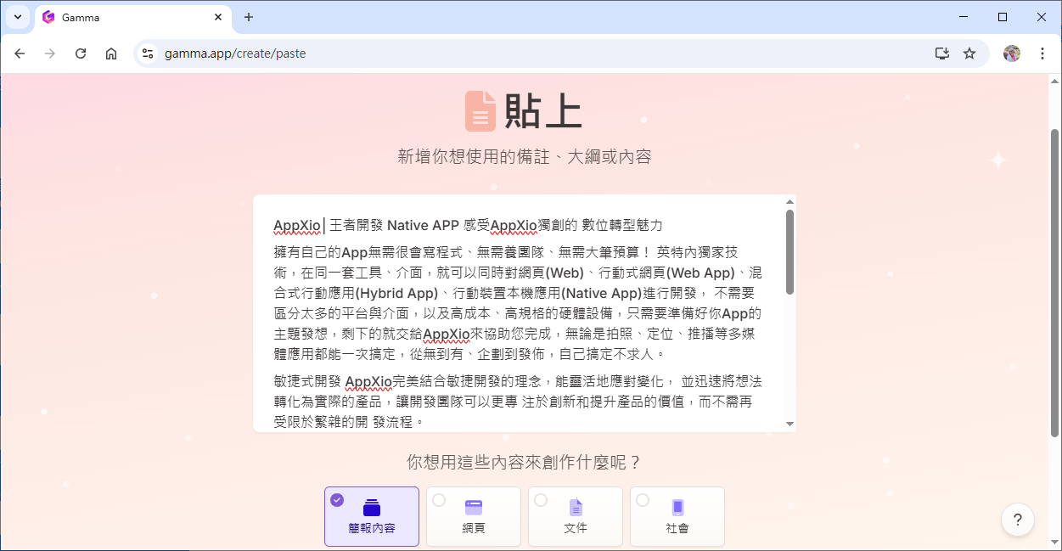
Task: Click the 簡報內容 card stack icon
Action: pyautogui.click(x=372, y=508)
